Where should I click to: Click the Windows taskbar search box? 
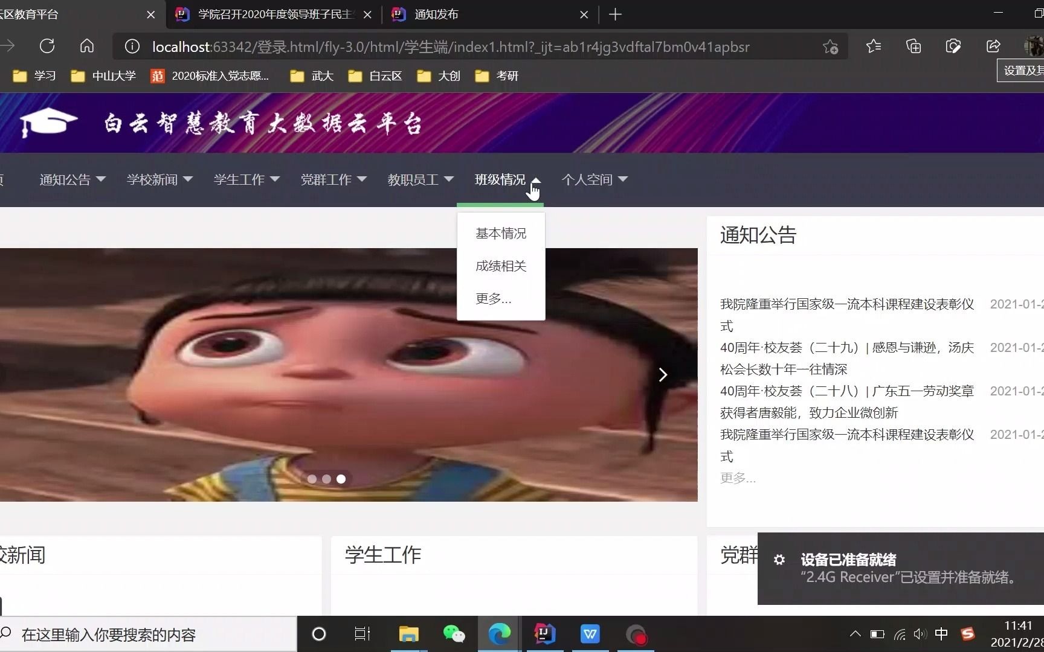[148, 634]
